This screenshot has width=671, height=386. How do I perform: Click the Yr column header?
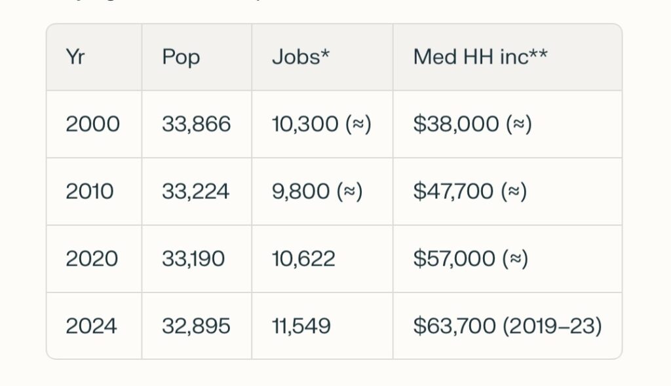76,57
